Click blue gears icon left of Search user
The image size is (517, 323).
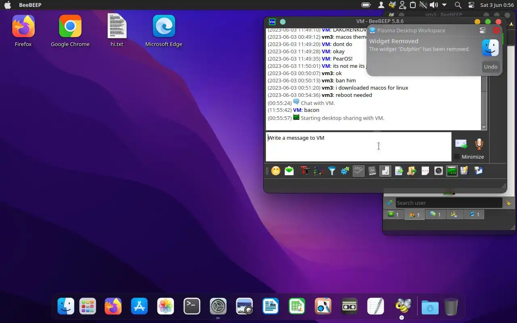pyautogui.click(x=389, y=203)
